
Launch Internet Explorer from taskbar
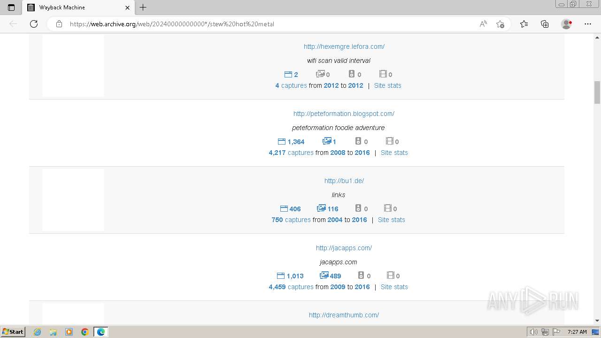38,332
